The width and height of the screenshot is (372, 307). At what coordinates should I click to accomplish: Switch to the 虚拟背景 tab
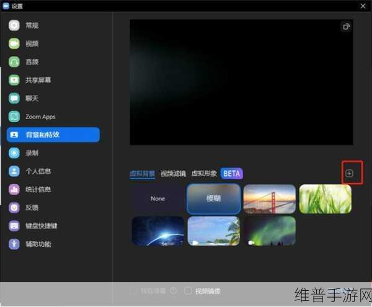coord(142,174)
